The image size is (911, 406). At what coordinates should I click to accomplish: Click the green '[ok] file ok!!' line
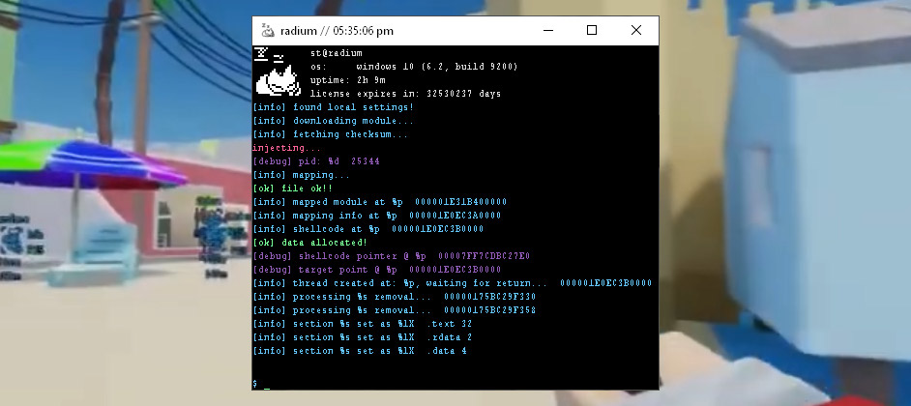(292, 188)
